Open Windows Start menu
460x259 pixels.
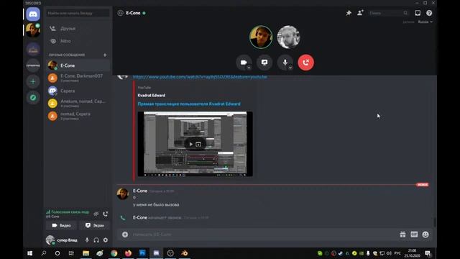point(30,253)
